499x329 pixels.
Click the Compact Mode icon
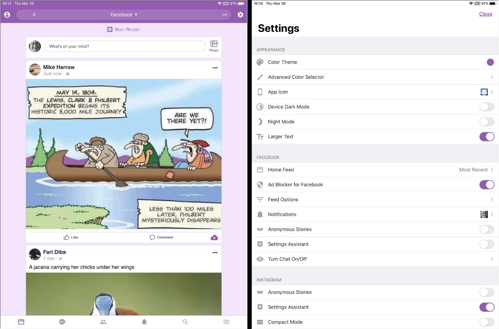point(260,322)
